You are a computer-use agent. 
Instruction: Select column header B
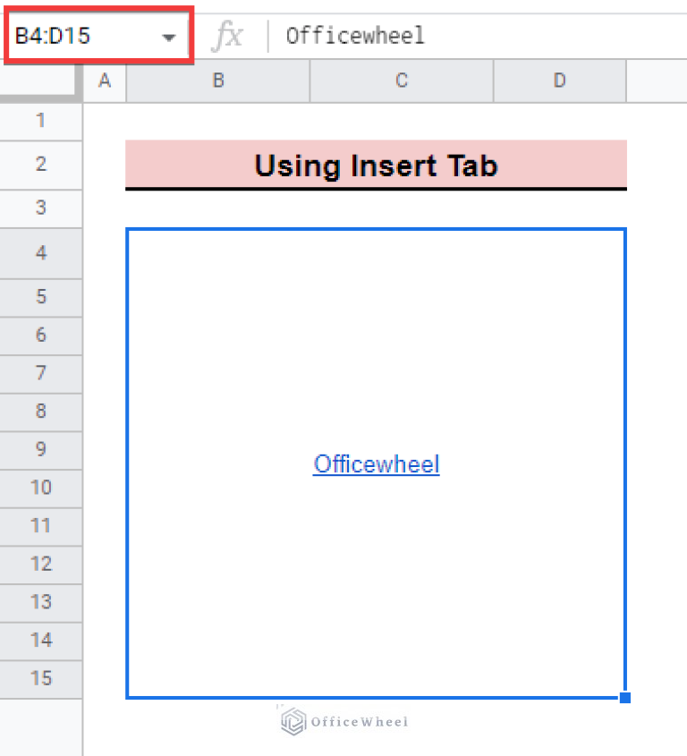point(217,81)
